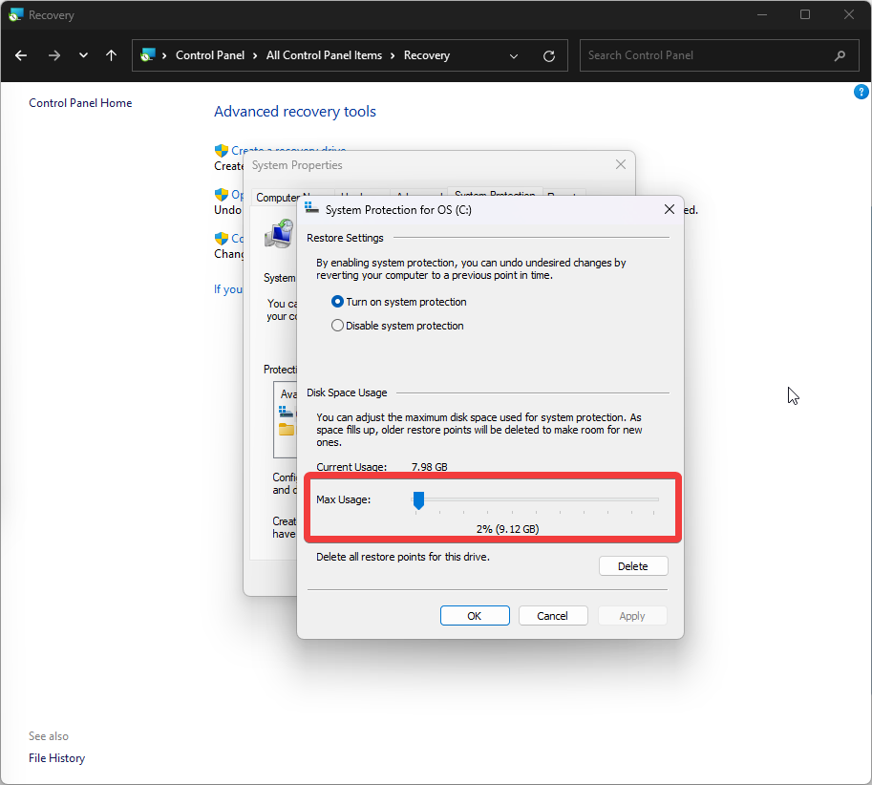Click the Search Control Panel field
The height and width of the screenshot is (785, 872).
point(707,55)
